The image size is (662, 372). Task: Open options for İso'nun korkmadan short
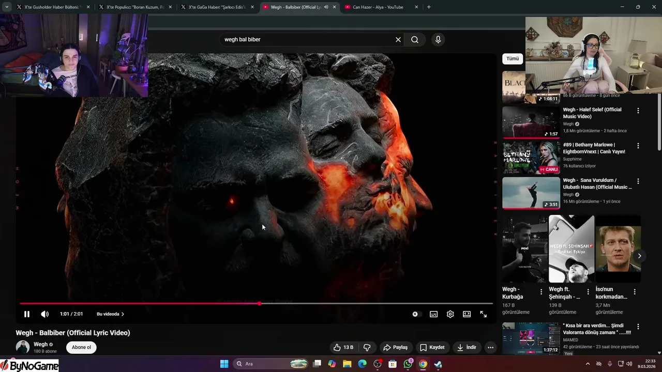[x=635, y=292]
